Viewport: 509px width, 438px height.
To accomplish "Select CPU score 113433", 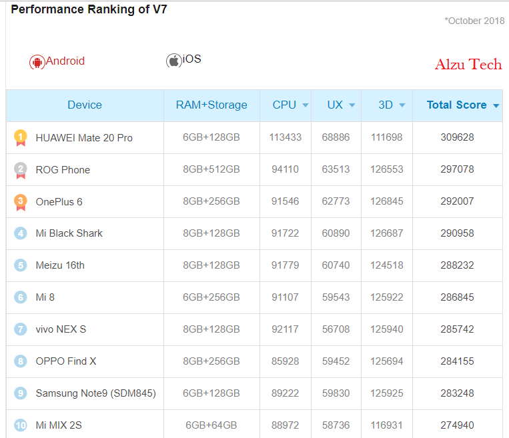I will (286, 137).
